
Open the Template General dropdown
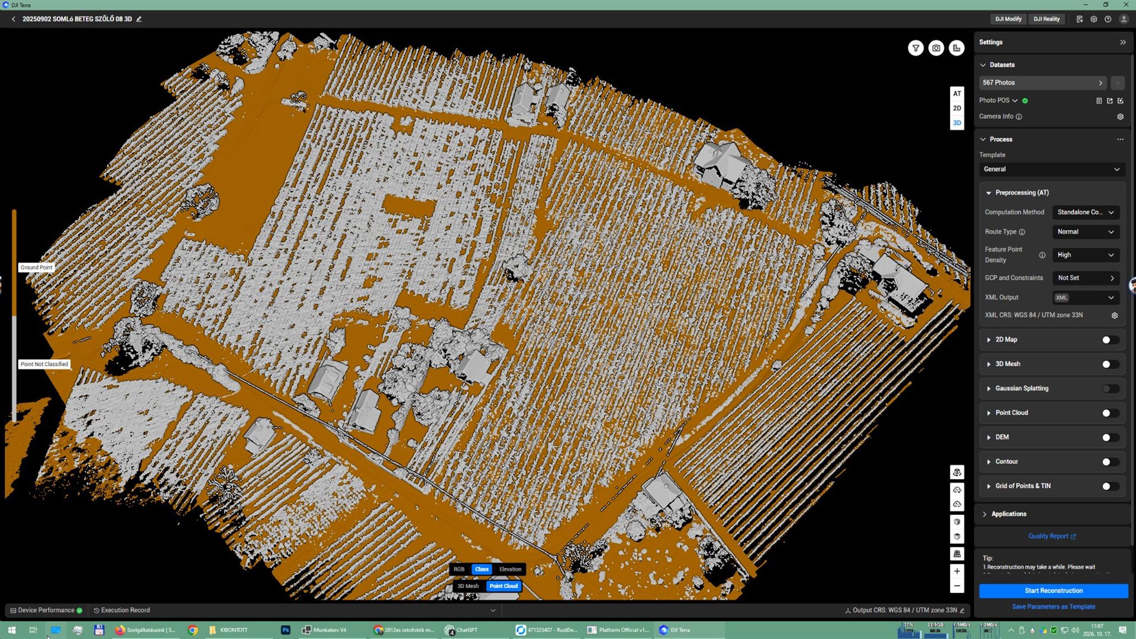1051,169
